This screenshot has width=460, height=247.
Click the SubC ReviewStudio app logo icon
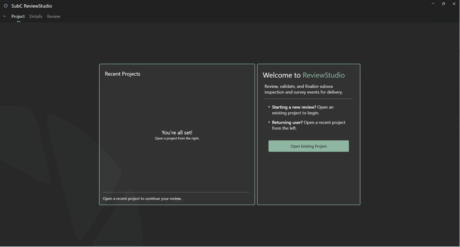(x=6, y=6)
